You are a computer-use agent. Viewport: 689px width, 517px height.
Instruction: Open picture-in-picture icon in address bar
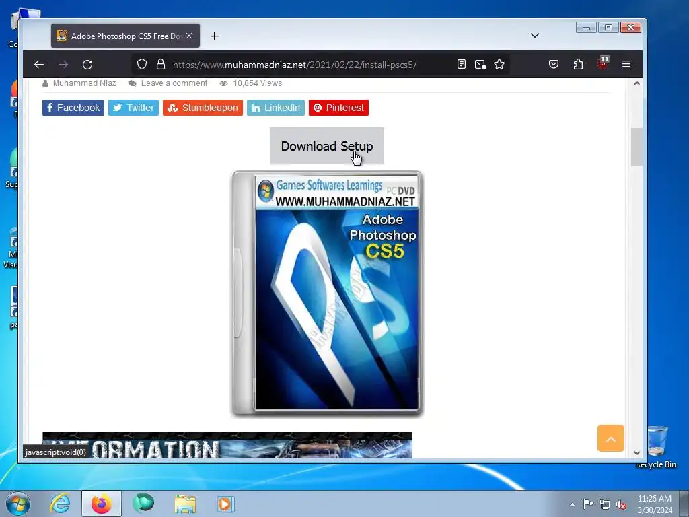coord(480,64)
